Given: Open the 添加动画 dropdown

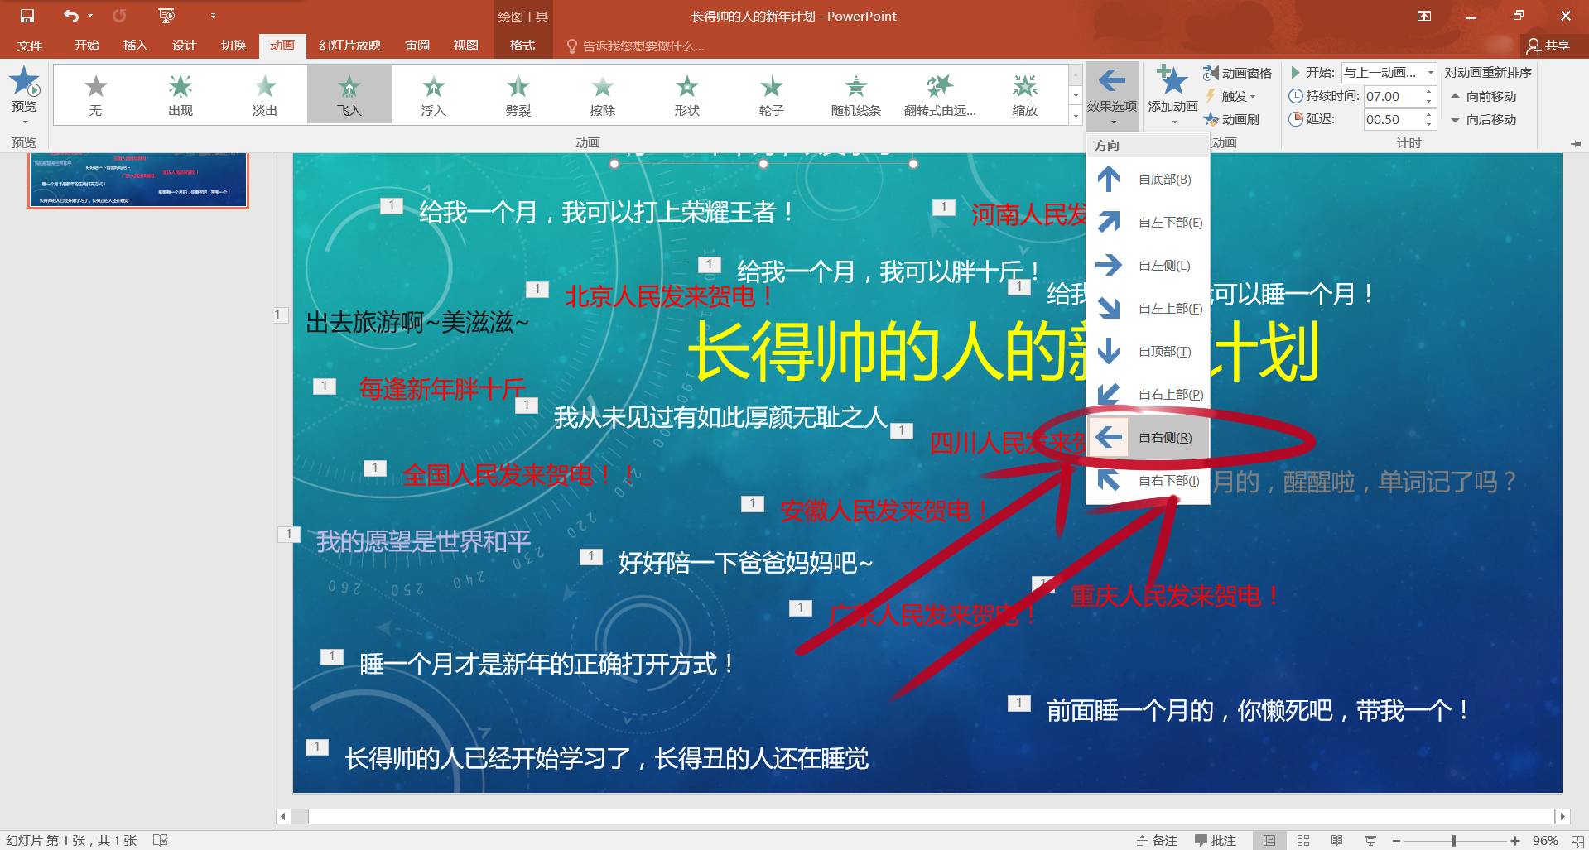Looking at the screenshot, I should tap(1172, 96).
